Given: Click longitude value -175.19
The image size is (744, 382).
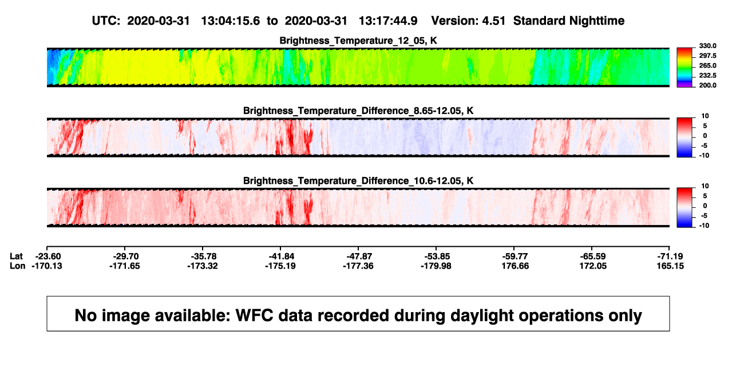Looking at the screenshot, I should pos(282,266).
